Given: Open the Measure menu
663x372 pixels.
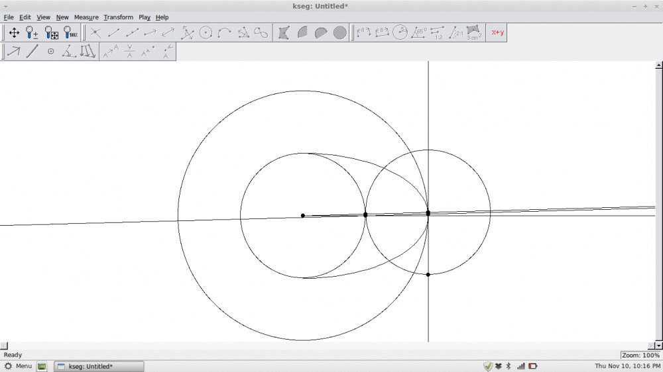Looking at the screenshot, I should [x=86, y=17].
